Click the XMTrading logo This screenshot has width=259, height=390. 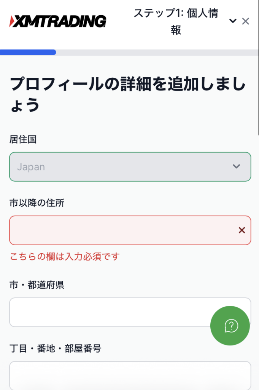[57, 21]
